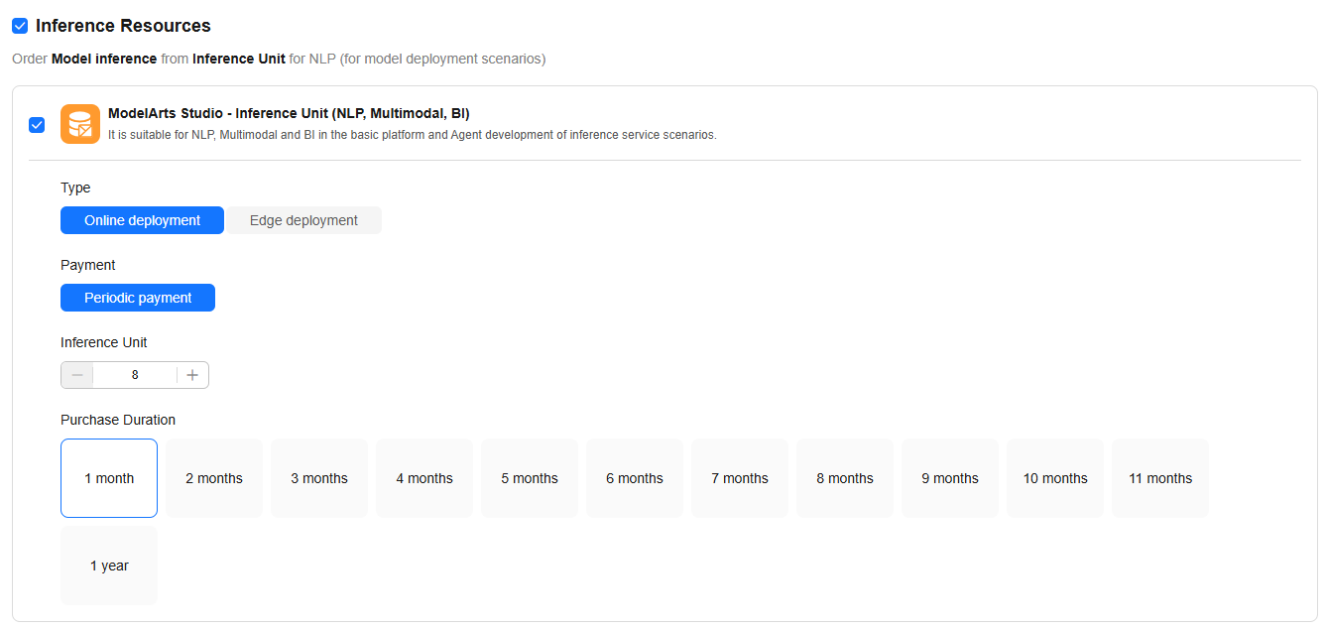Toggle the ModelArts Studio Inference Unit checkbox
This screenshot has width=1326, height=629.
37,124
